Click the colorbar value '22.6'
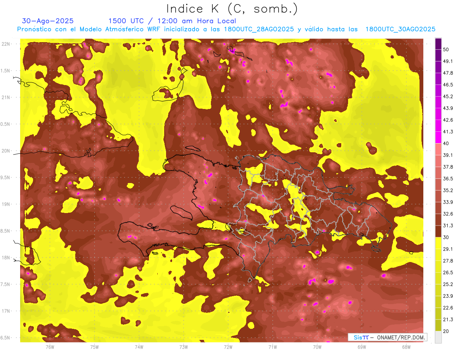Viewport: 456px width, 352px height. tap(448, 308)
